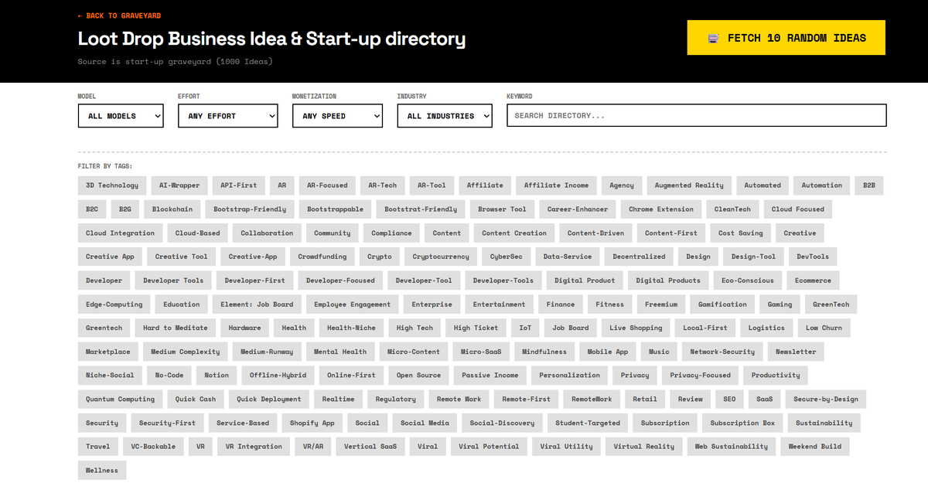928x486 pixels.
Task: Select the Open Source tag
Action: tap(419, 376)
